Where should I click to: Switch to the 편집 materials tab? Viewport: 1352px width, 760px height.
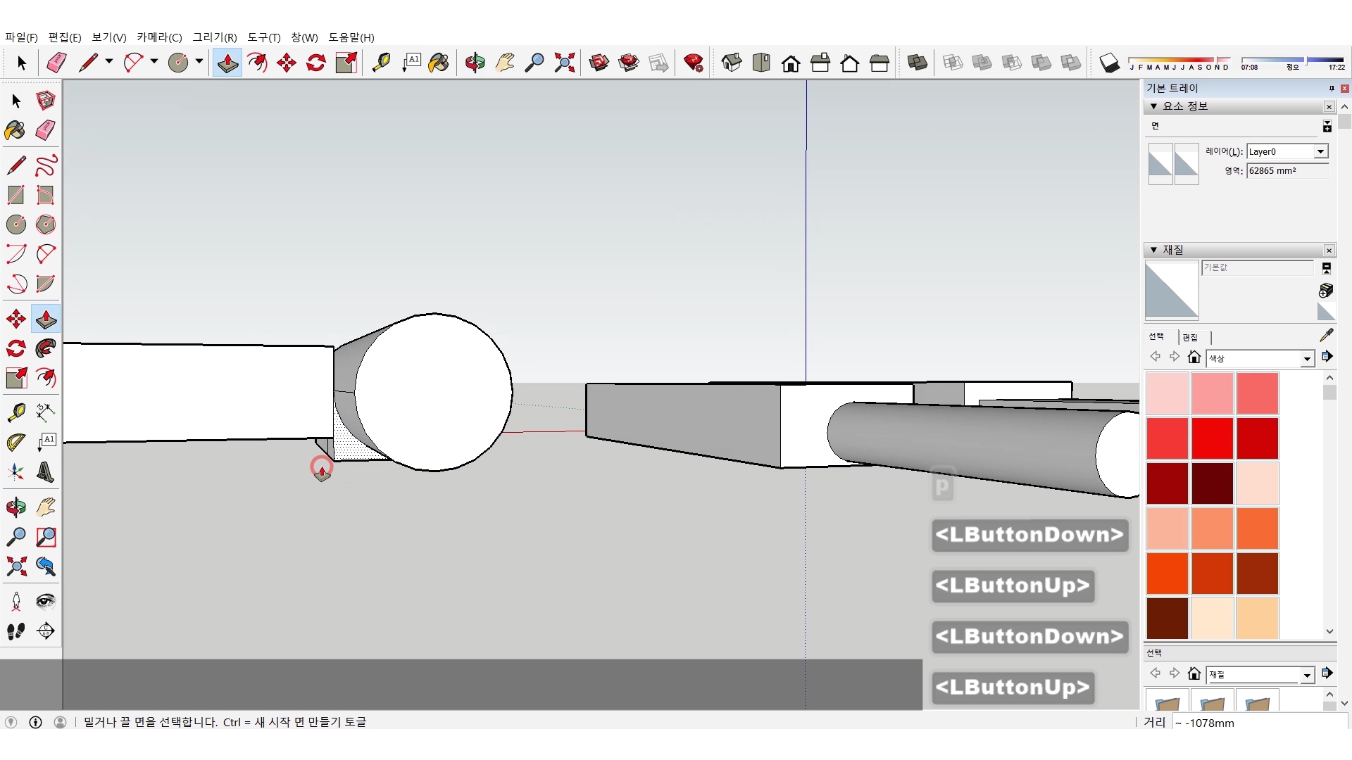tap(1190, 337)
